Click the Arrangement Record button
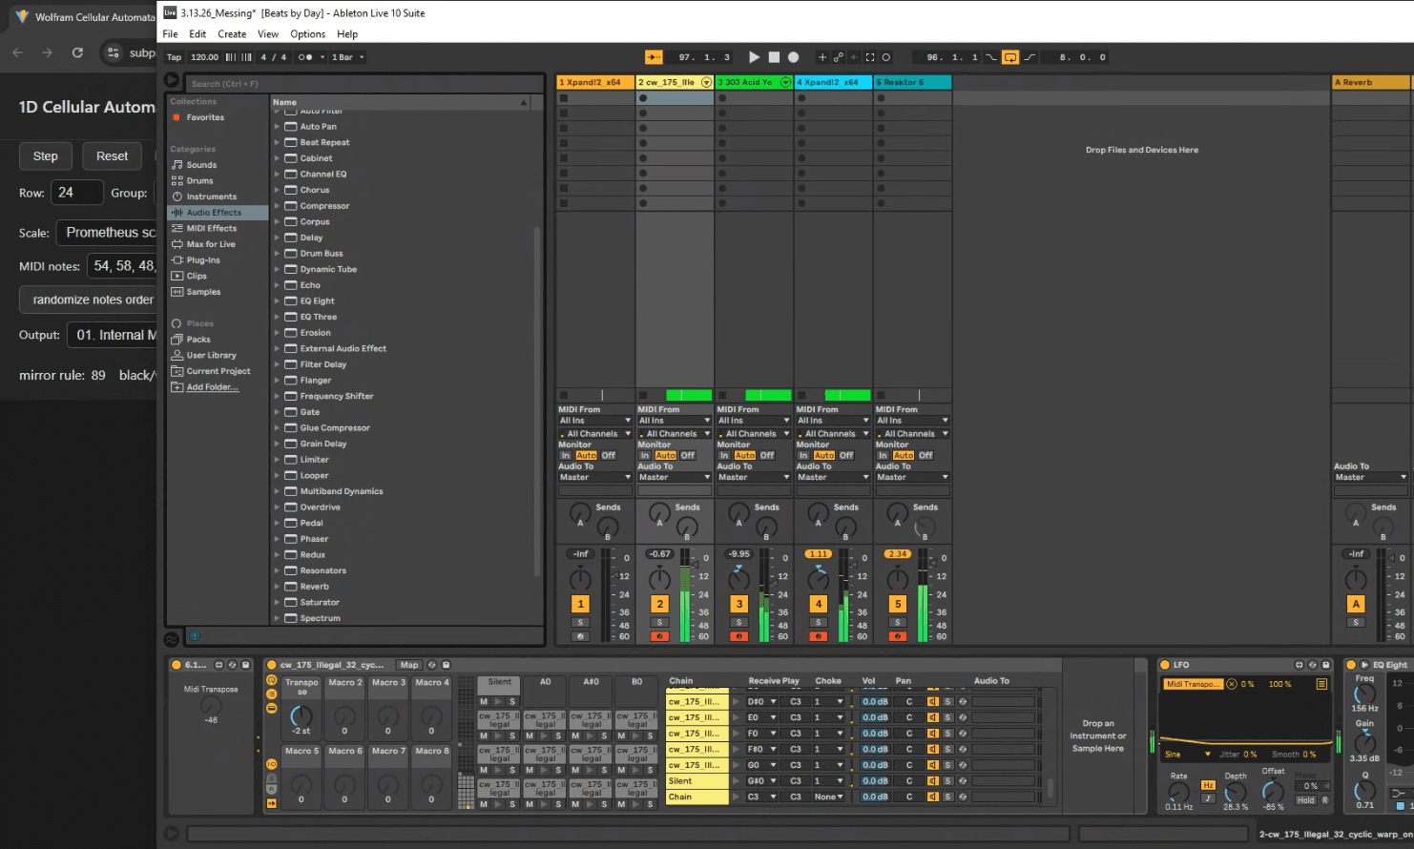Viewport: 1414px width, 849px height. point(793,57)
